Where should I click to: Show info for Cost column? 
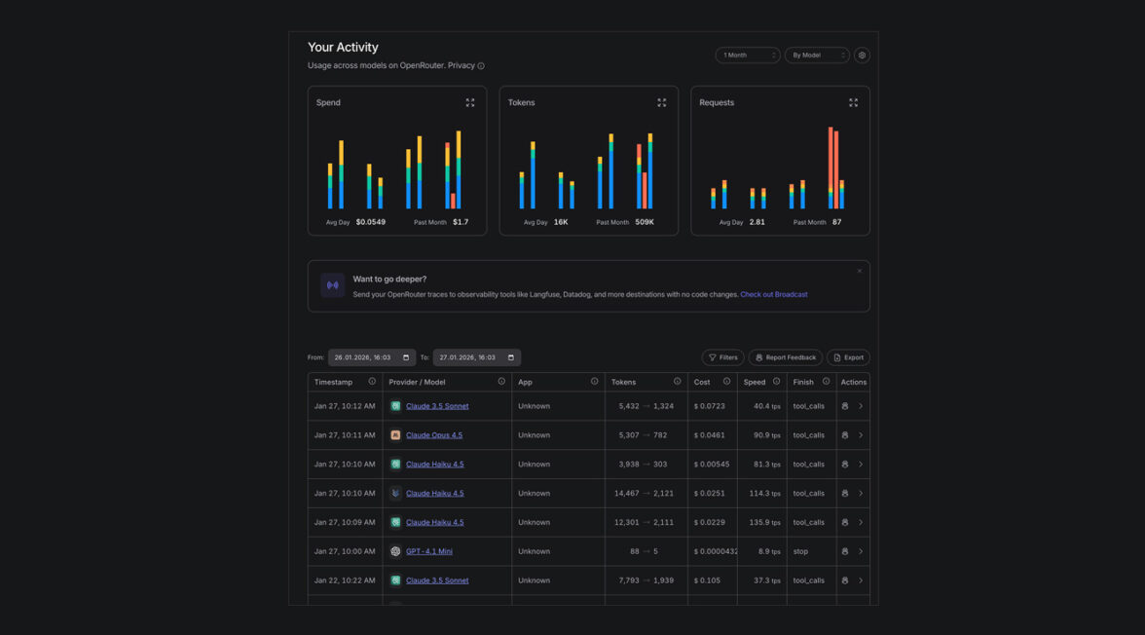coord(726,382)
